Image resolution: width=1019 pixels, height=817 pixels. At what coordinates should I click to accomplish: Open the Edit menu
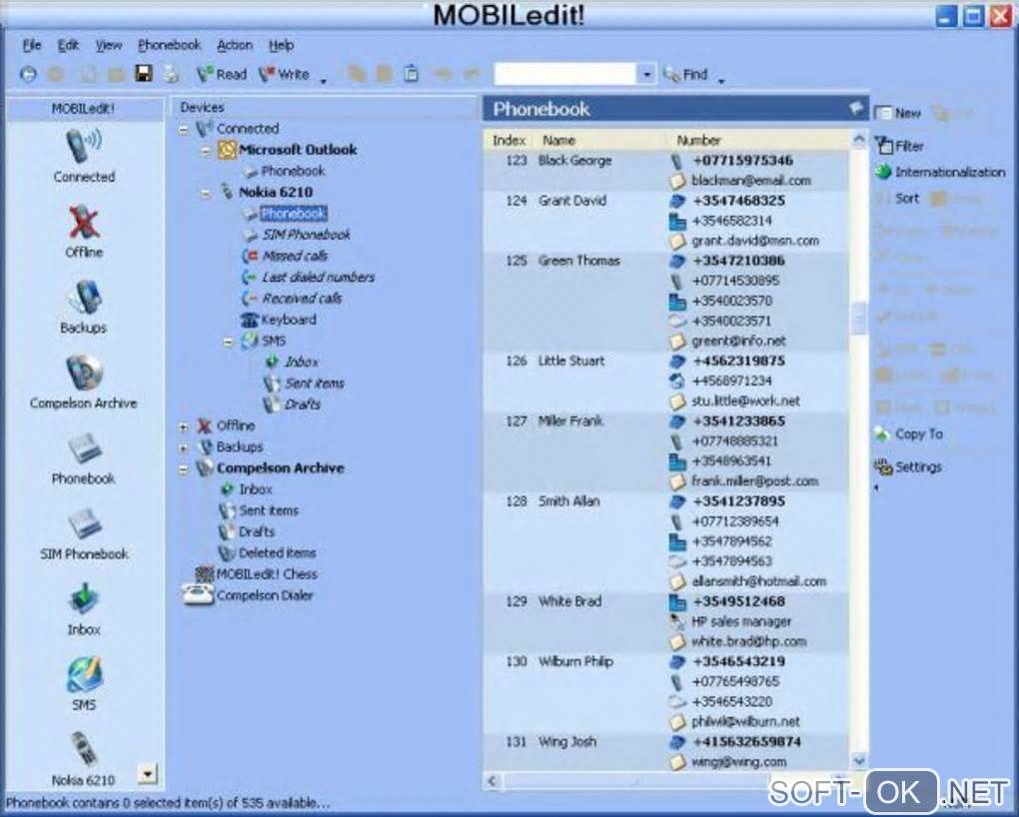pyautogui.click(x=68, y=45)
